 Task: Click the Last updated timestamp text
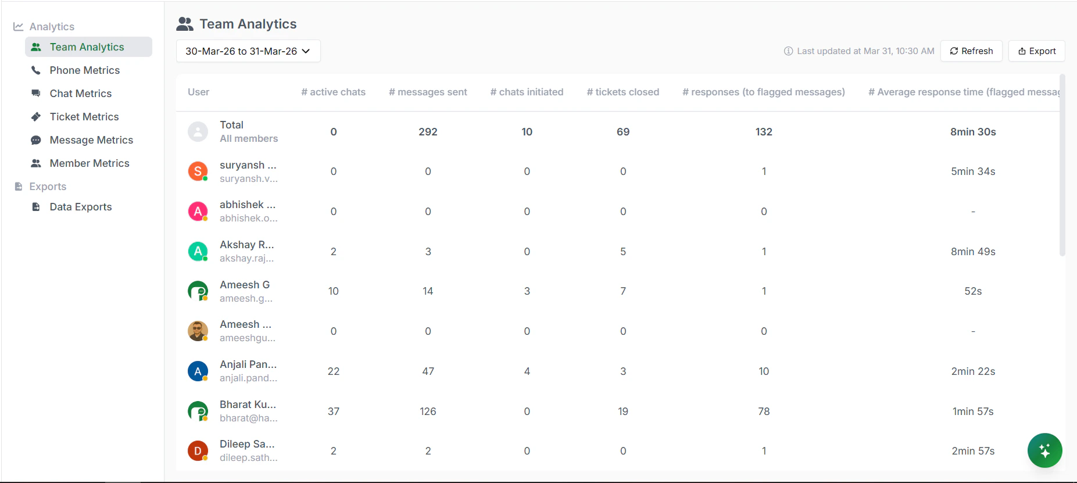(865, 51)
